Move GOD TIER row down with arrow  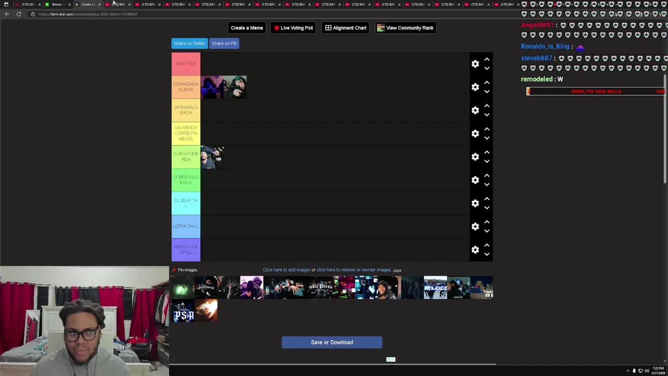pos(487,68)
